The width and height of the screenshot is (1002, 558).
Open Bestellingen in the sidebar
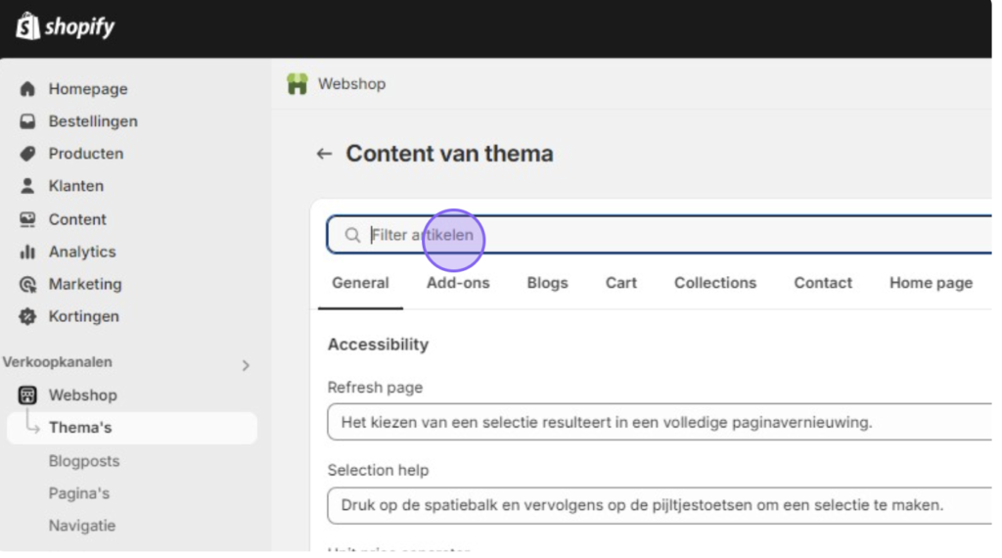point(93,121)
